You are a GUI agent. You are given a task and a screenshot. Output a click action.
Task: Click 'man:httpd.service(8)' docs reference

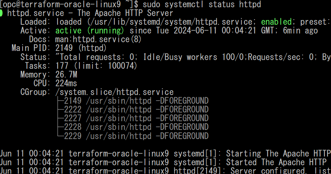[98, 39]
